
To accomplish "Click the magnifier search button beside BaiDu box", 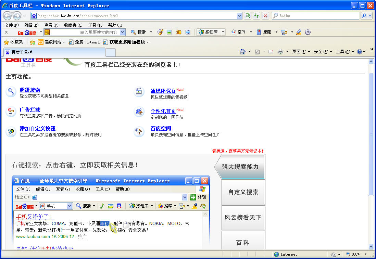I will (x=364, y=16).
